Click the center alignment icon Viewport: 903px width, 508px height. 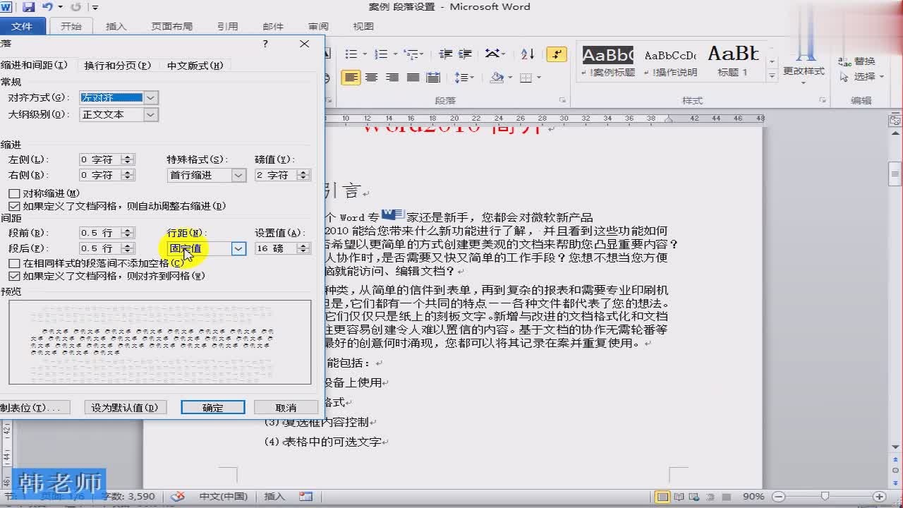coord(371,78)
